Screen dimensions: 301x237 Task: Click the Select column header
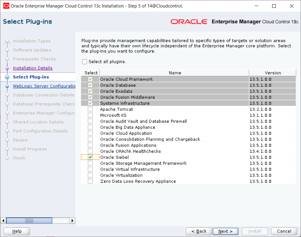pos(90,73)
